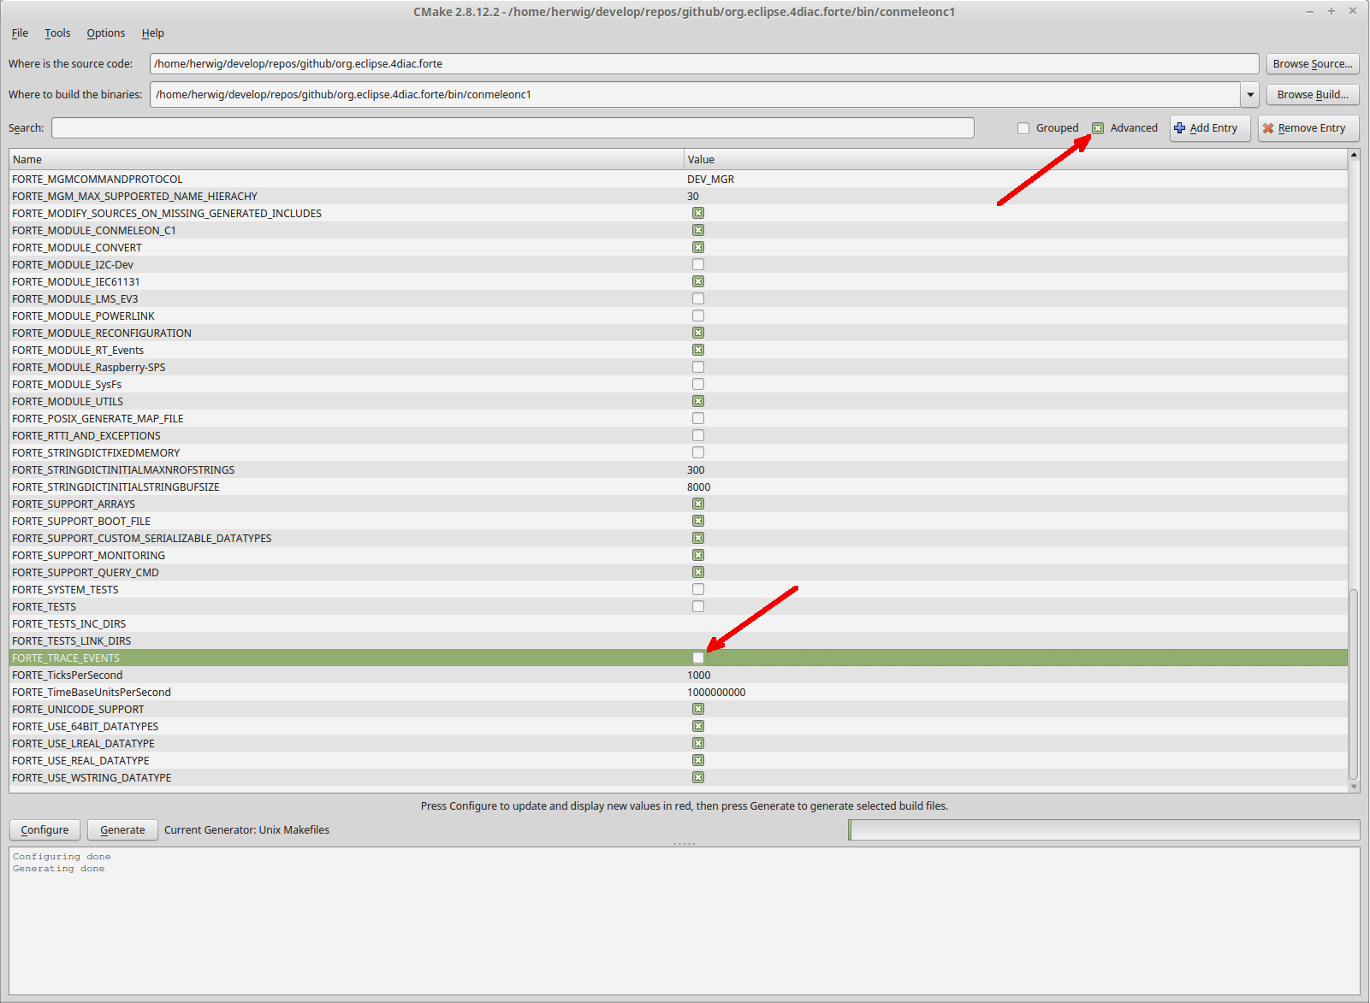Viewport: 1370px width, 1003px height.
Task: Select the FORTE_MODULE_LMS_EV3 row name
Action: 75,298
